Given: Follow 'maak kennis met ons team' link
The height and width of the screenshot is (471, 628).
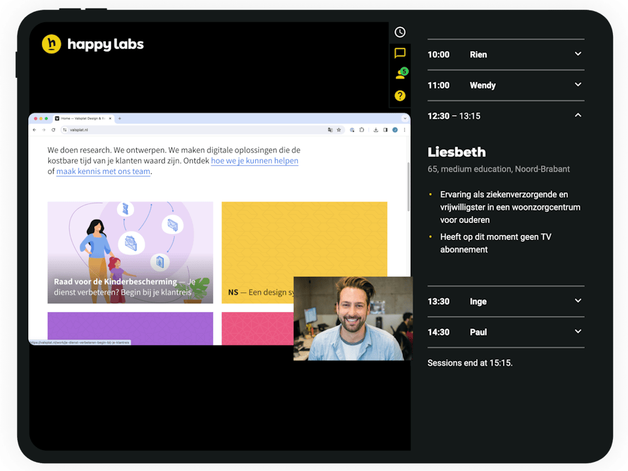Looking at the screenshot, I should coord(103,171).
